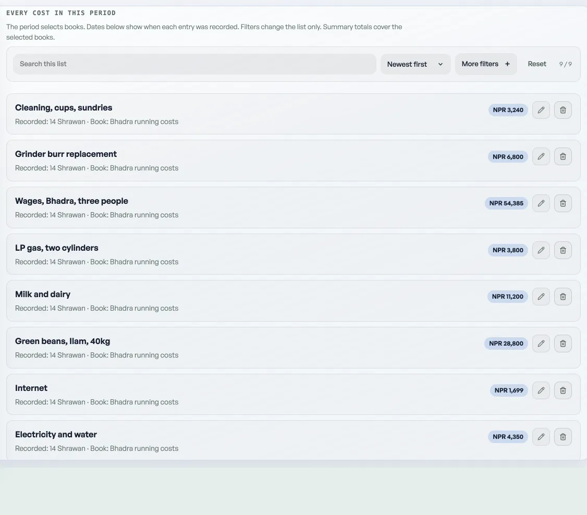Reset the list filters
Screen dimensions: 587x515
(537, 64)
